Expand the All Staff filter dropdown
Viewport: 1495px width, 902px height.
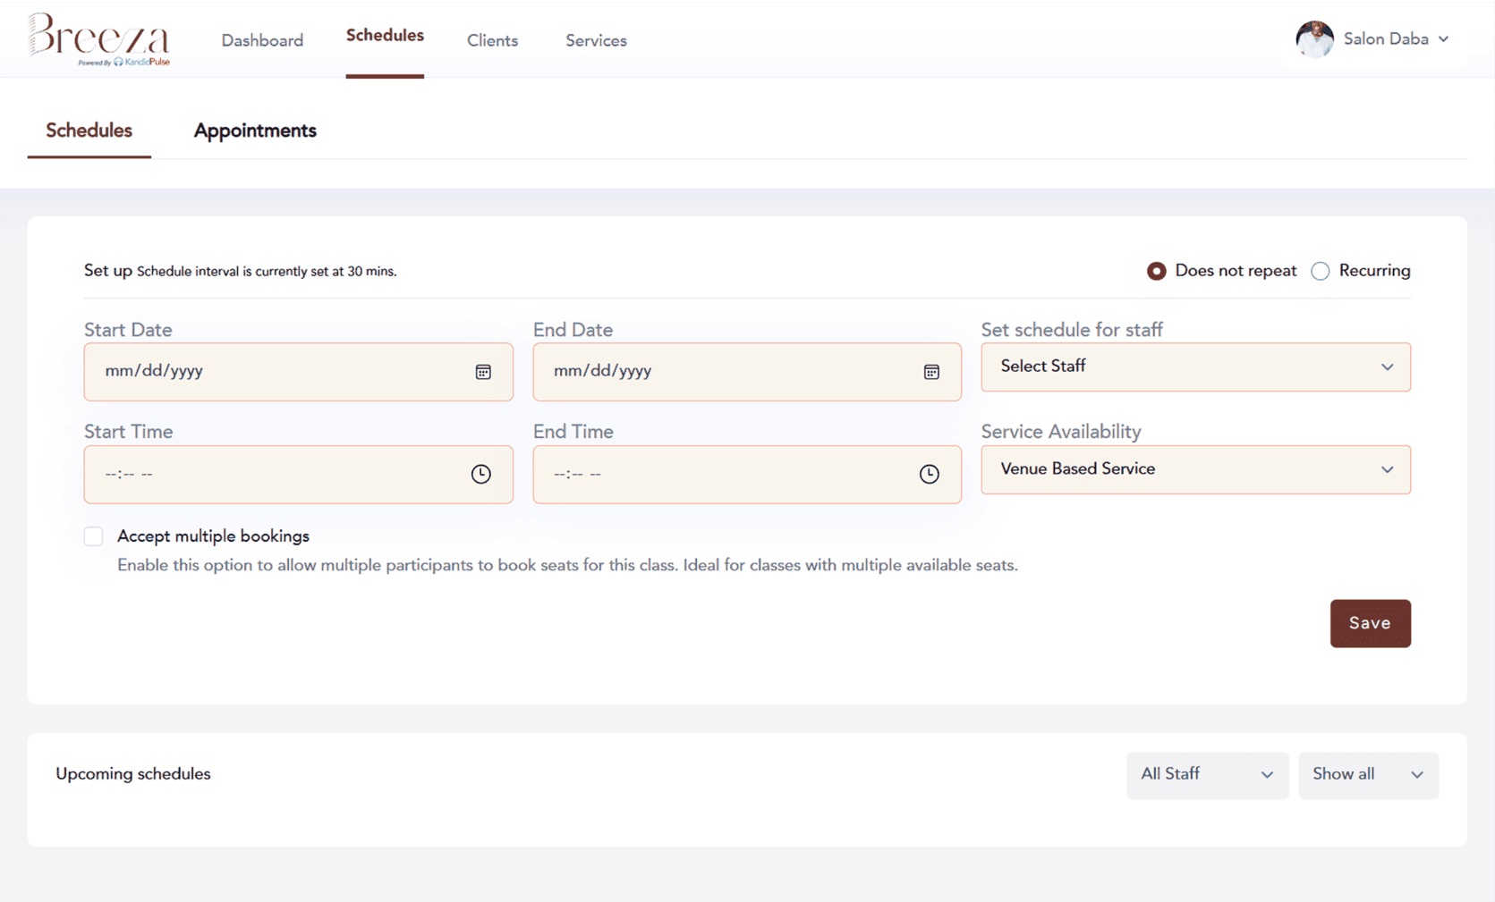coord(1207,775)
